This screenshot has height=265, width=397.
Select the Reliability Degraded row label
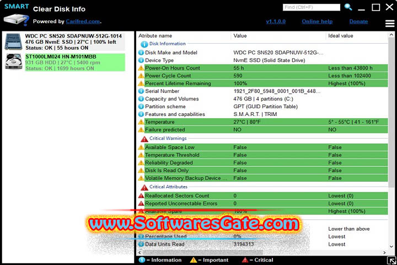(169, 163)
